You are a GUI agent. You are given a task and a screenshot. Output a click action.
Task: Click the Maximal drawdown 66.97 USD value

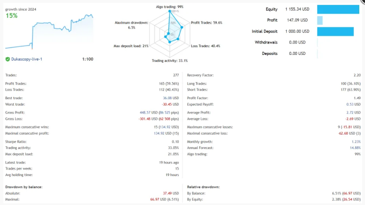pyautogui.click(x=158, y=199)
